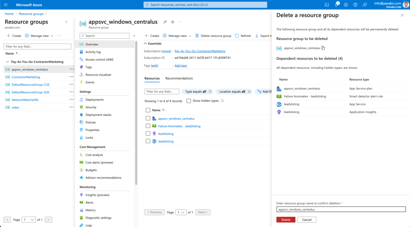Open Manage view dropdown in resource toolbar
Image resolution: width=410 pixels, height=227 pixels.
(x=177, y=36)
